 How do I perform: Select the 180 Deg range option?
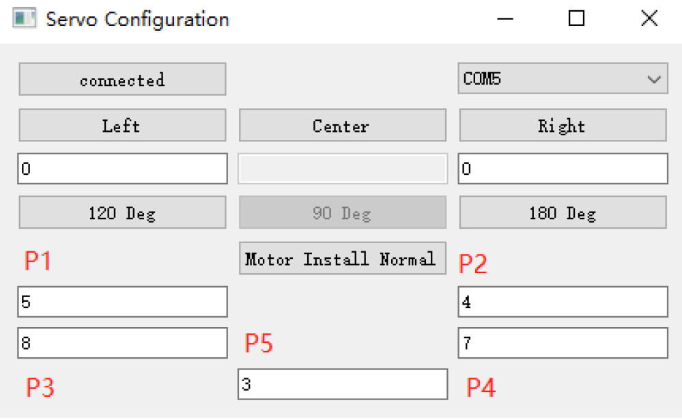(x=563, y=213)
